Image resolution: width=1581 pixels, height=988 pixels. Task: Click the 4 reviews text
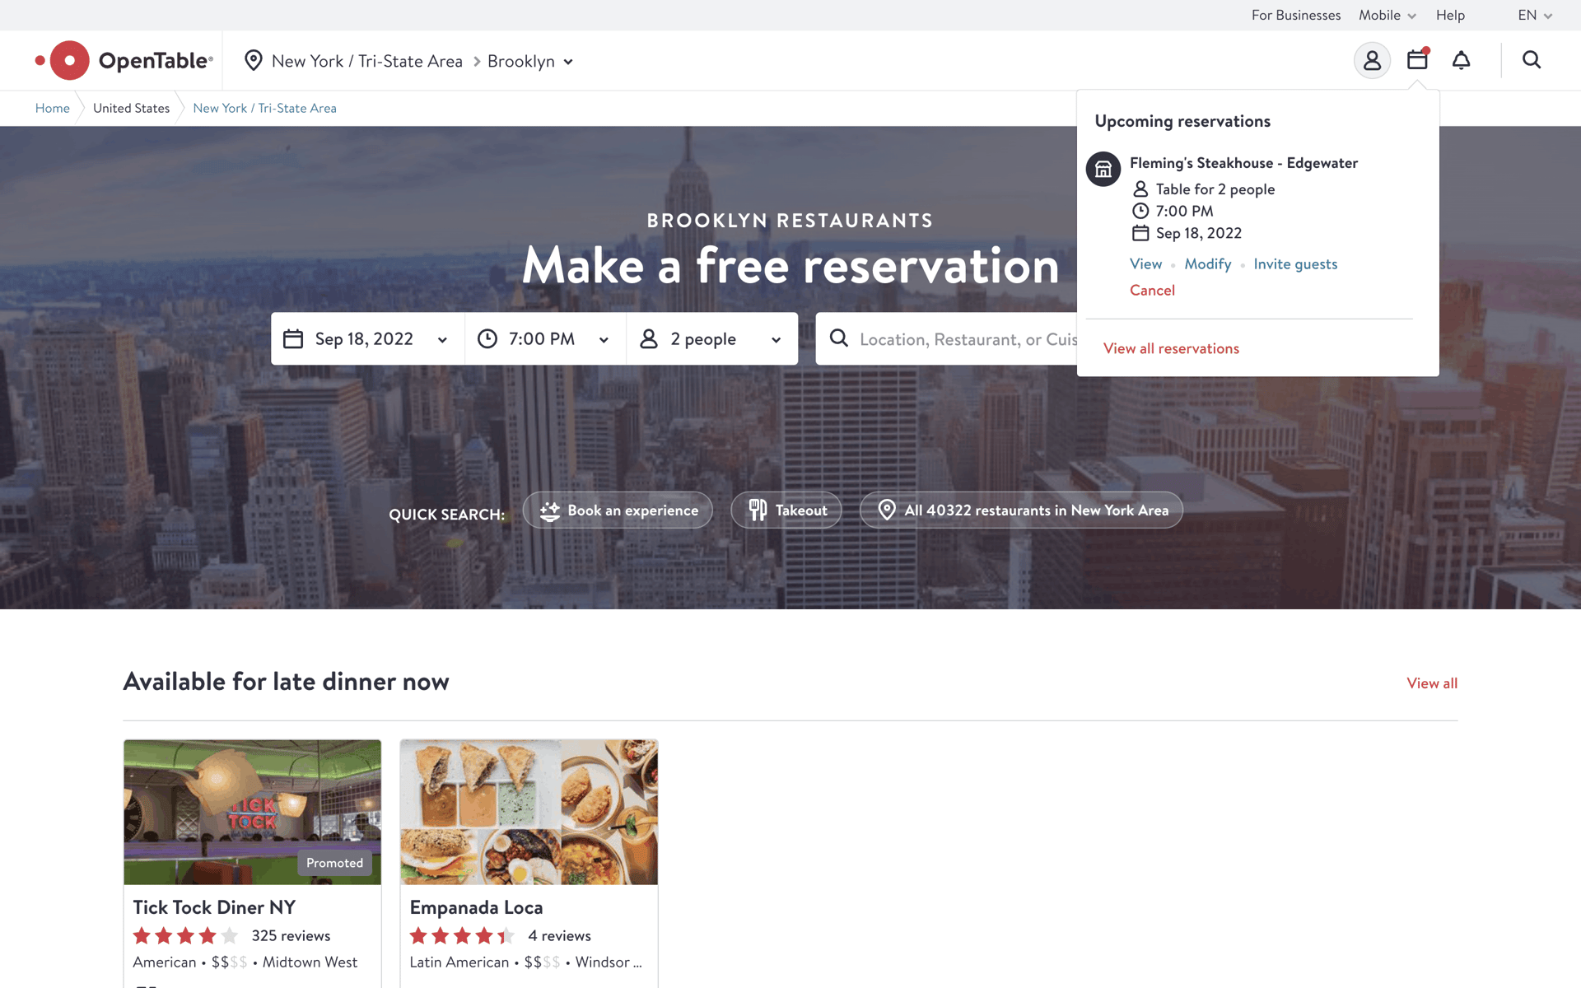pyautogui.click(x=559, y=936)
